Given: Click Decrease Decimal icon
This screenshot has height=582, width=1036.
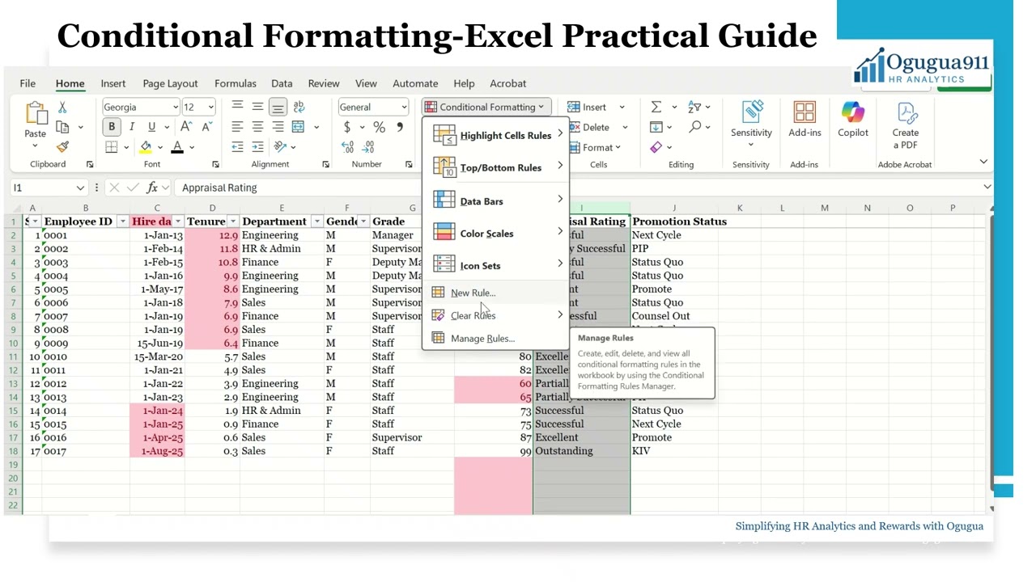Looking at the screenshot, I should [368, 147].
